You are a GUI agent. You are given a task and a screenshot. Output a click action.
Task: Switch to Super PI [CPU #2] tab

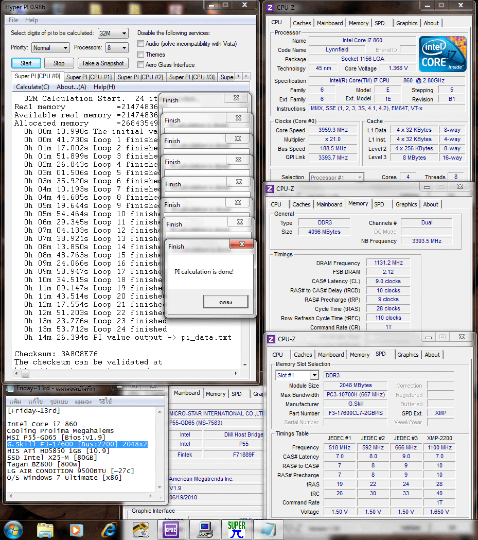click(x=140, y=77)
